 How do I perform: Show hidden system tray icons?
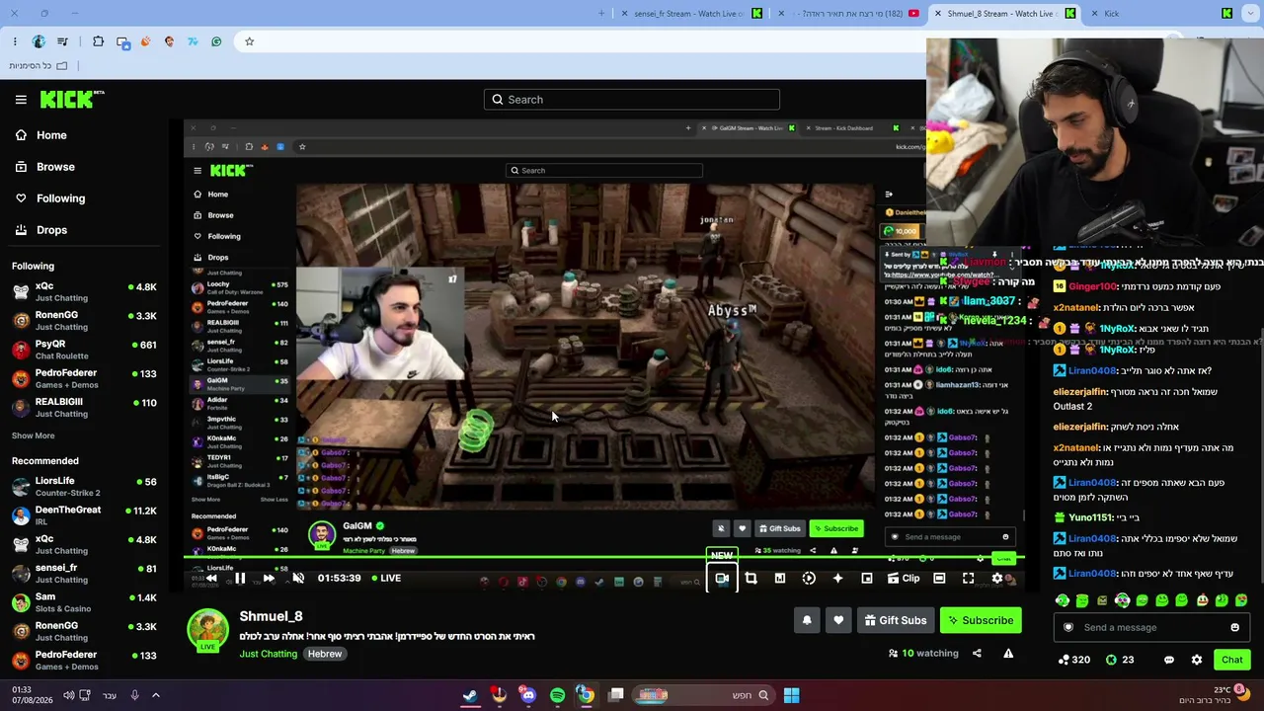(155, 695)
